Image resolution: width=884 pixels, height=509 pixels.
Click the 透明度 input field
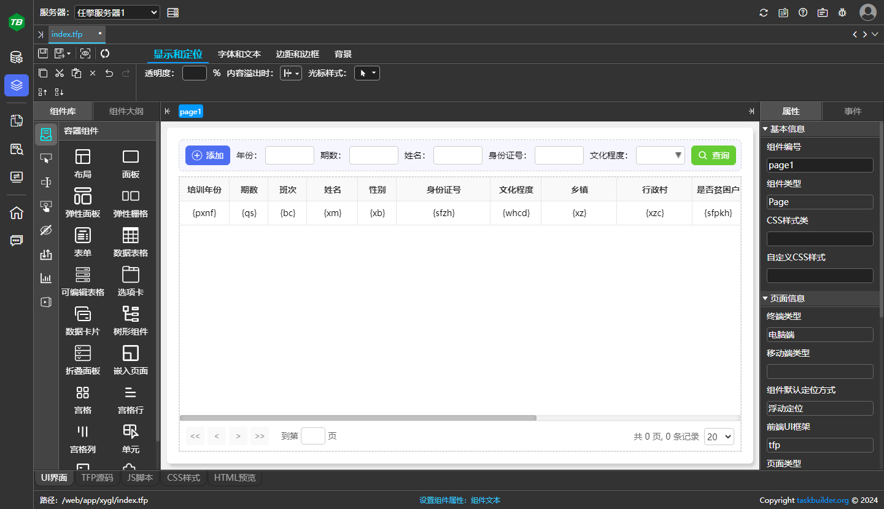[x=195, y=73]
